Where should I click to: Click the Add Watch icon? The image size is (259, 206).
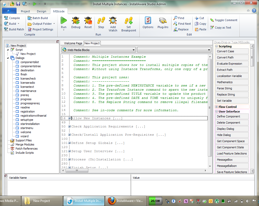click(113, 21)
